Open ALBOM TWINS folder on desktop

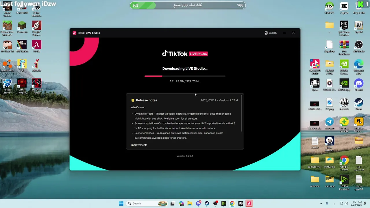tap(329, 67)
